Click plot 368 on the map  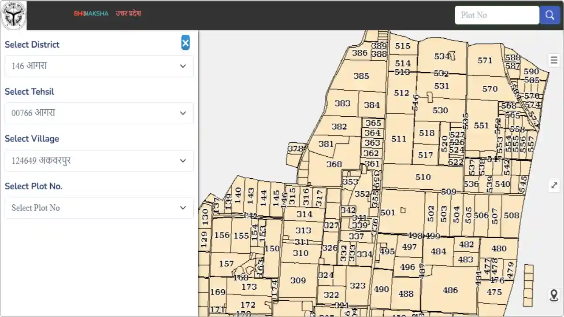(x=334, y=164)
